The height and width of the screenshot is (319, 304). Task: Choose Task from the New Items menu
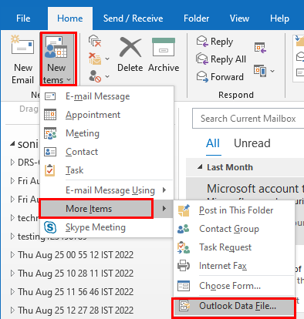[x=106, y=170]
